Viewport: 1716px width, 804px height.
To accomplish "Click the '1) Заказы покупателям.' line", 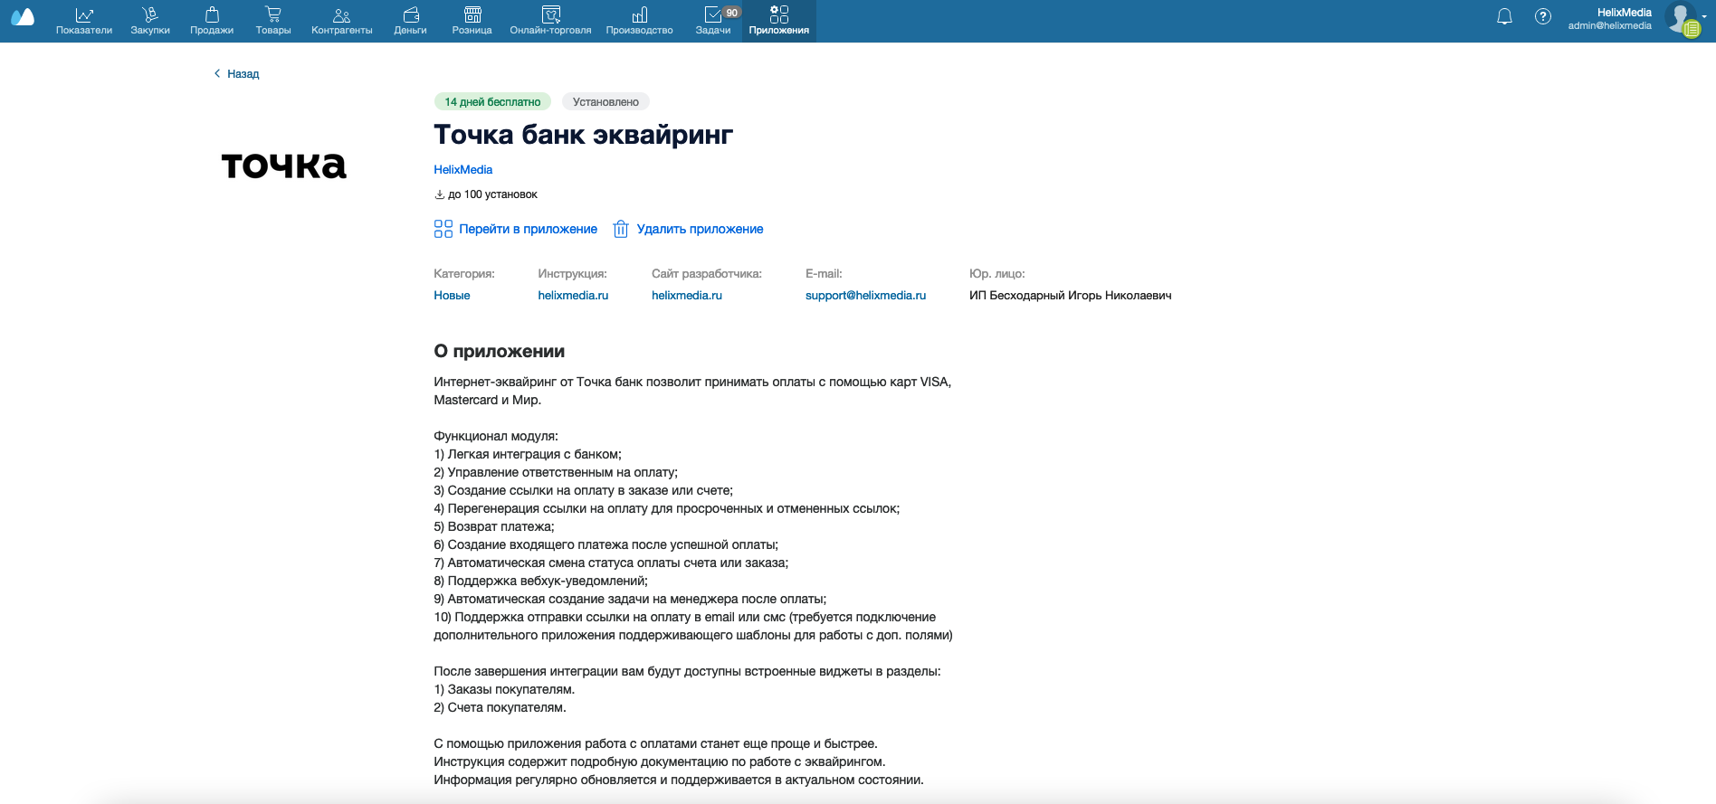I will pyautogui.click(x=504, y=690).
